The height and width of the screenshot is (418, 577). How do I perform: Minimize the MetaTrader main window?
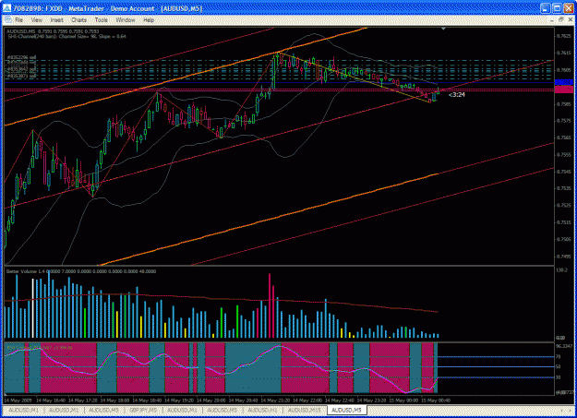(x=546, y=8)
